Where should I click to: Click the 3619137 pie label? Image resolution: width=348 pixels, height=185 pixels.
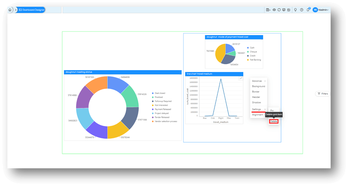pos(236,44)
